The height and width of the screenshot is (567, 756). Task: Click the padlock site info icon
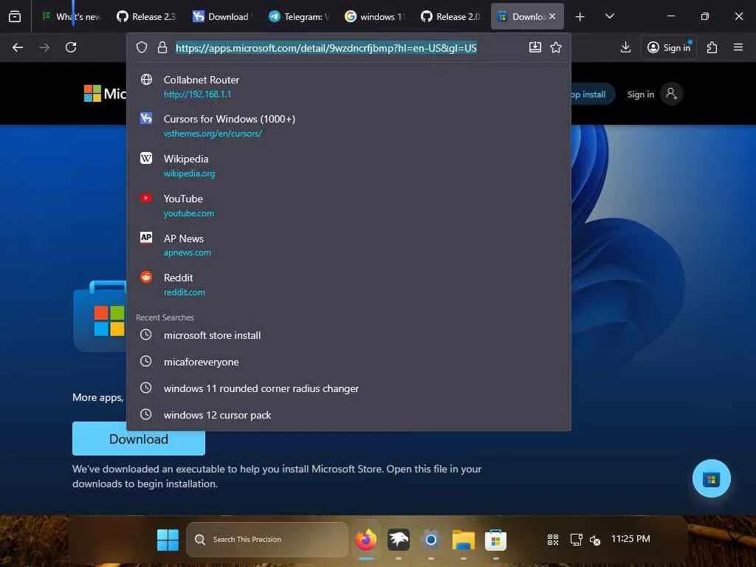(x=162, y=47)
